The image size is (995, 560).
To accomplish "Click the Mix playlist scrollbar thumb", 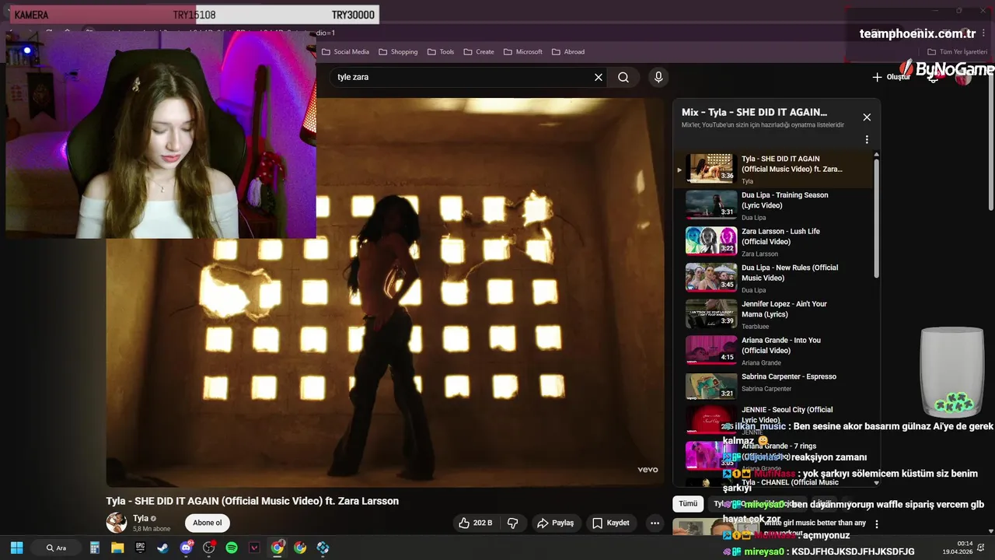I will (x=877, y=218).
